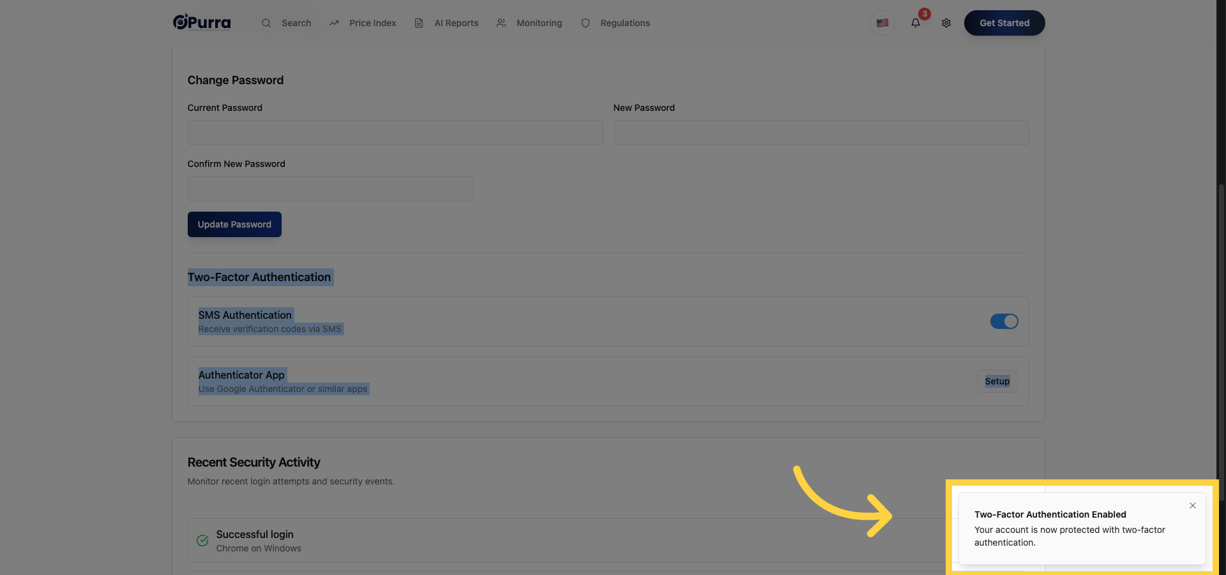This screenshot has height=575, width=1226.
Task: Open the US flag language selector
Action: click(x=882, y=23)
